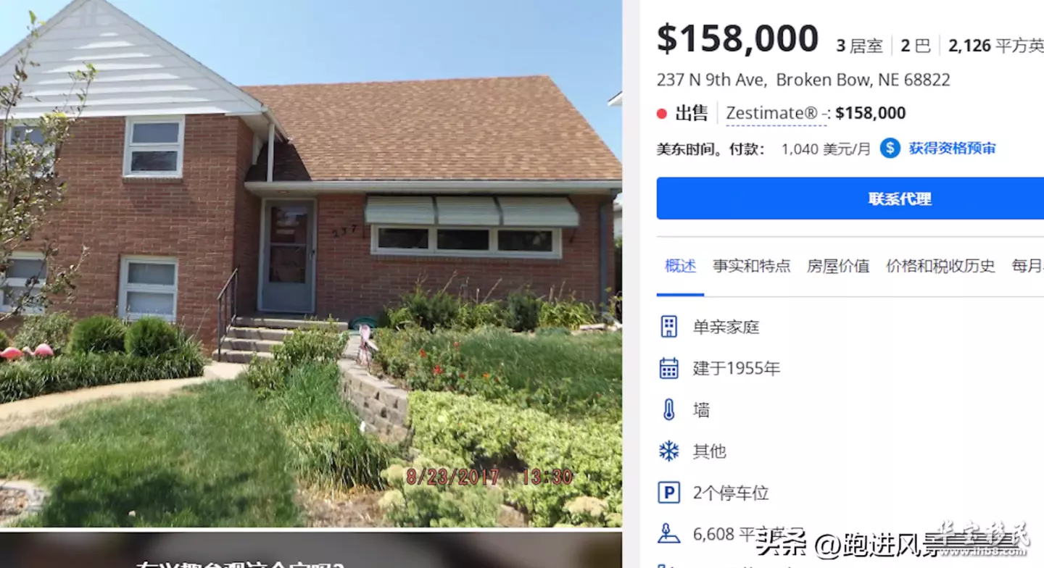Click the single-family home building icon

[668, 326]
